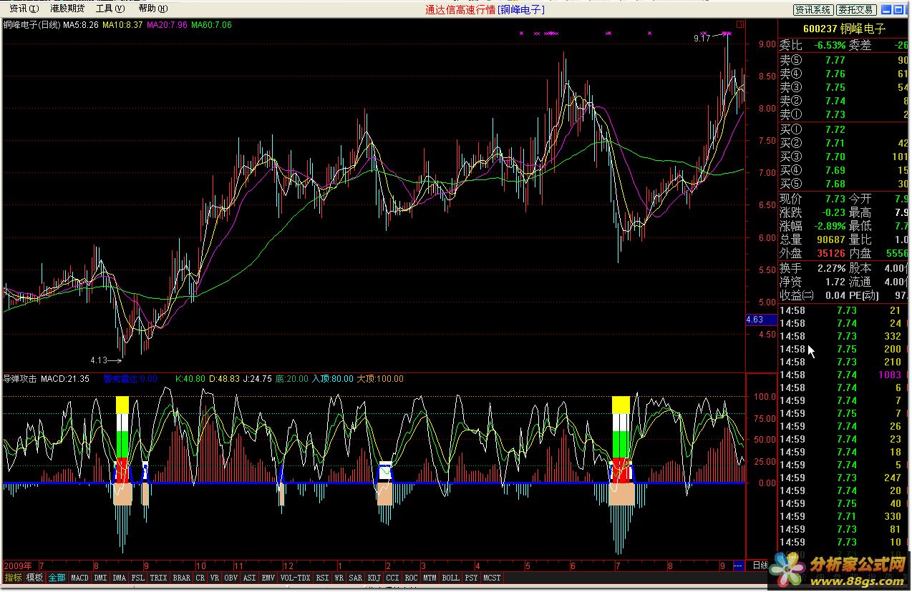This screenshot has width=912, height=592.
Task: Select the KDJ indicator tab
Action: click(x=374, y=578)
